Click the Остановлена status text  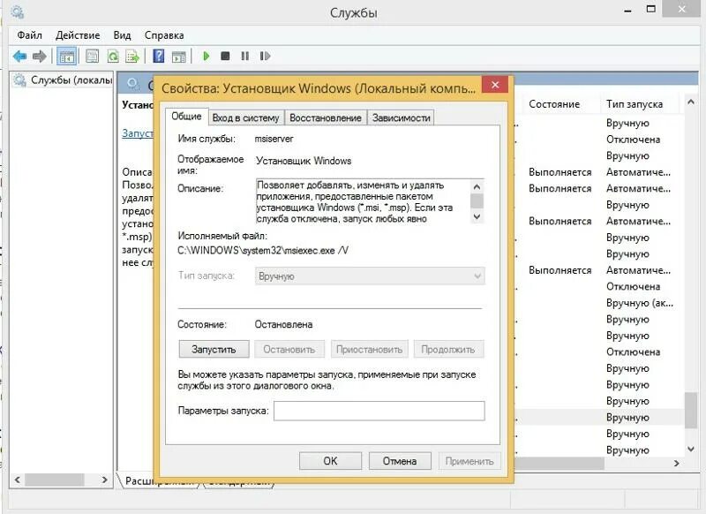283,324
